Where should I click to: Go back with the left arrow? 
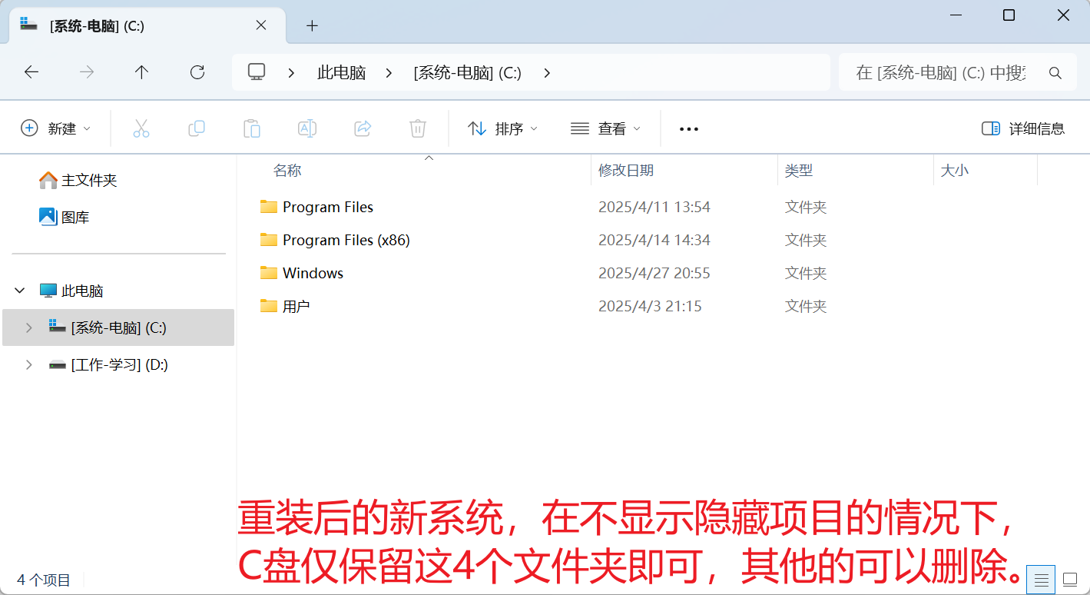coord(31,72)
